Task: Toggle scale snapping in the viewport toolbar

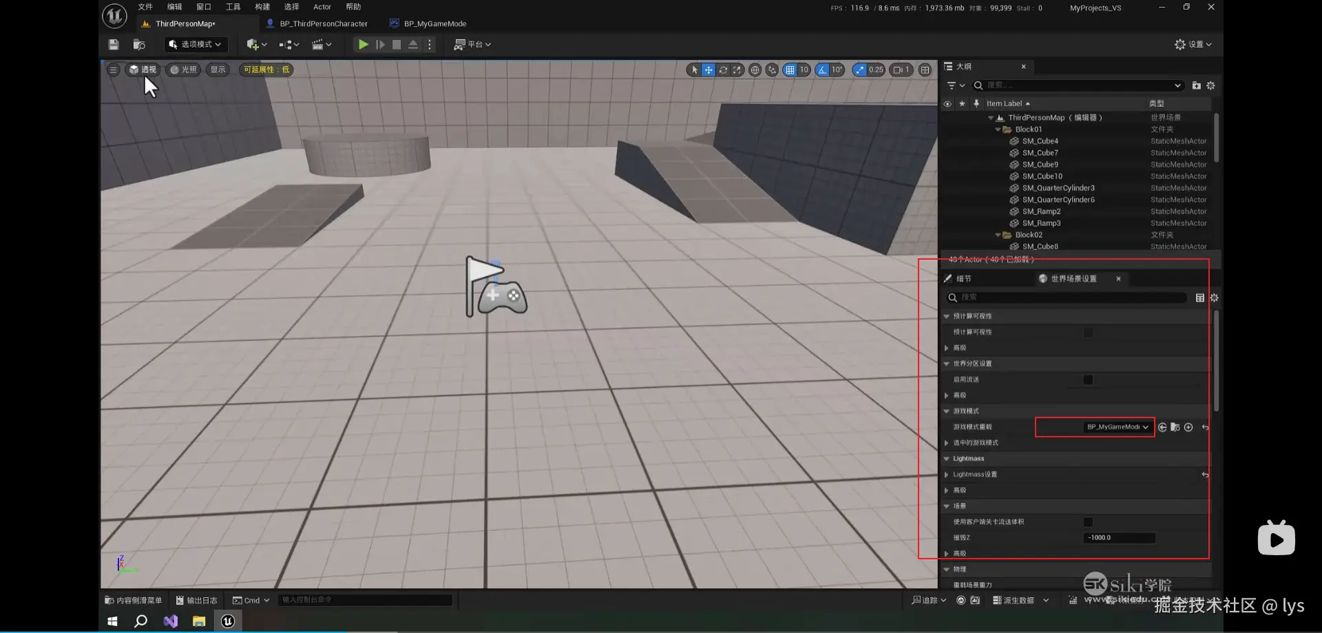Action: pyautogui.click(x=859, y=70)
